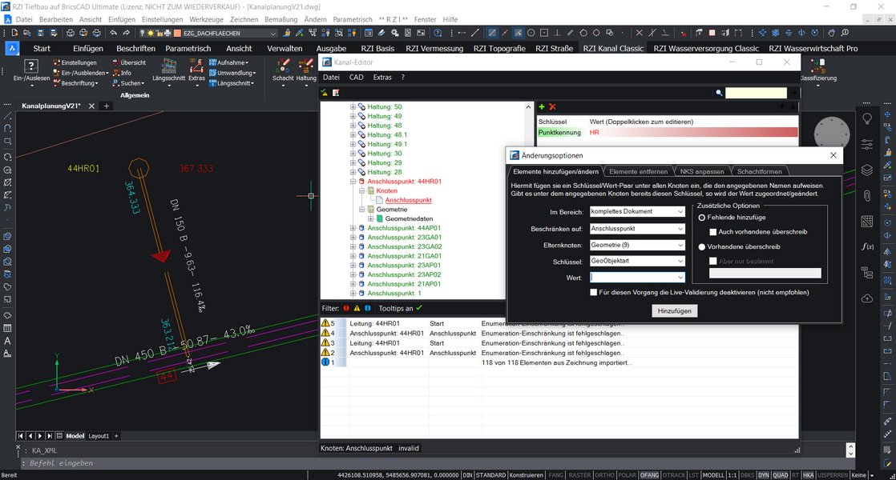This screenshot has width=896, height=480.
Task: Toggle the yellow warning filter icon
Action: (357, 309)
